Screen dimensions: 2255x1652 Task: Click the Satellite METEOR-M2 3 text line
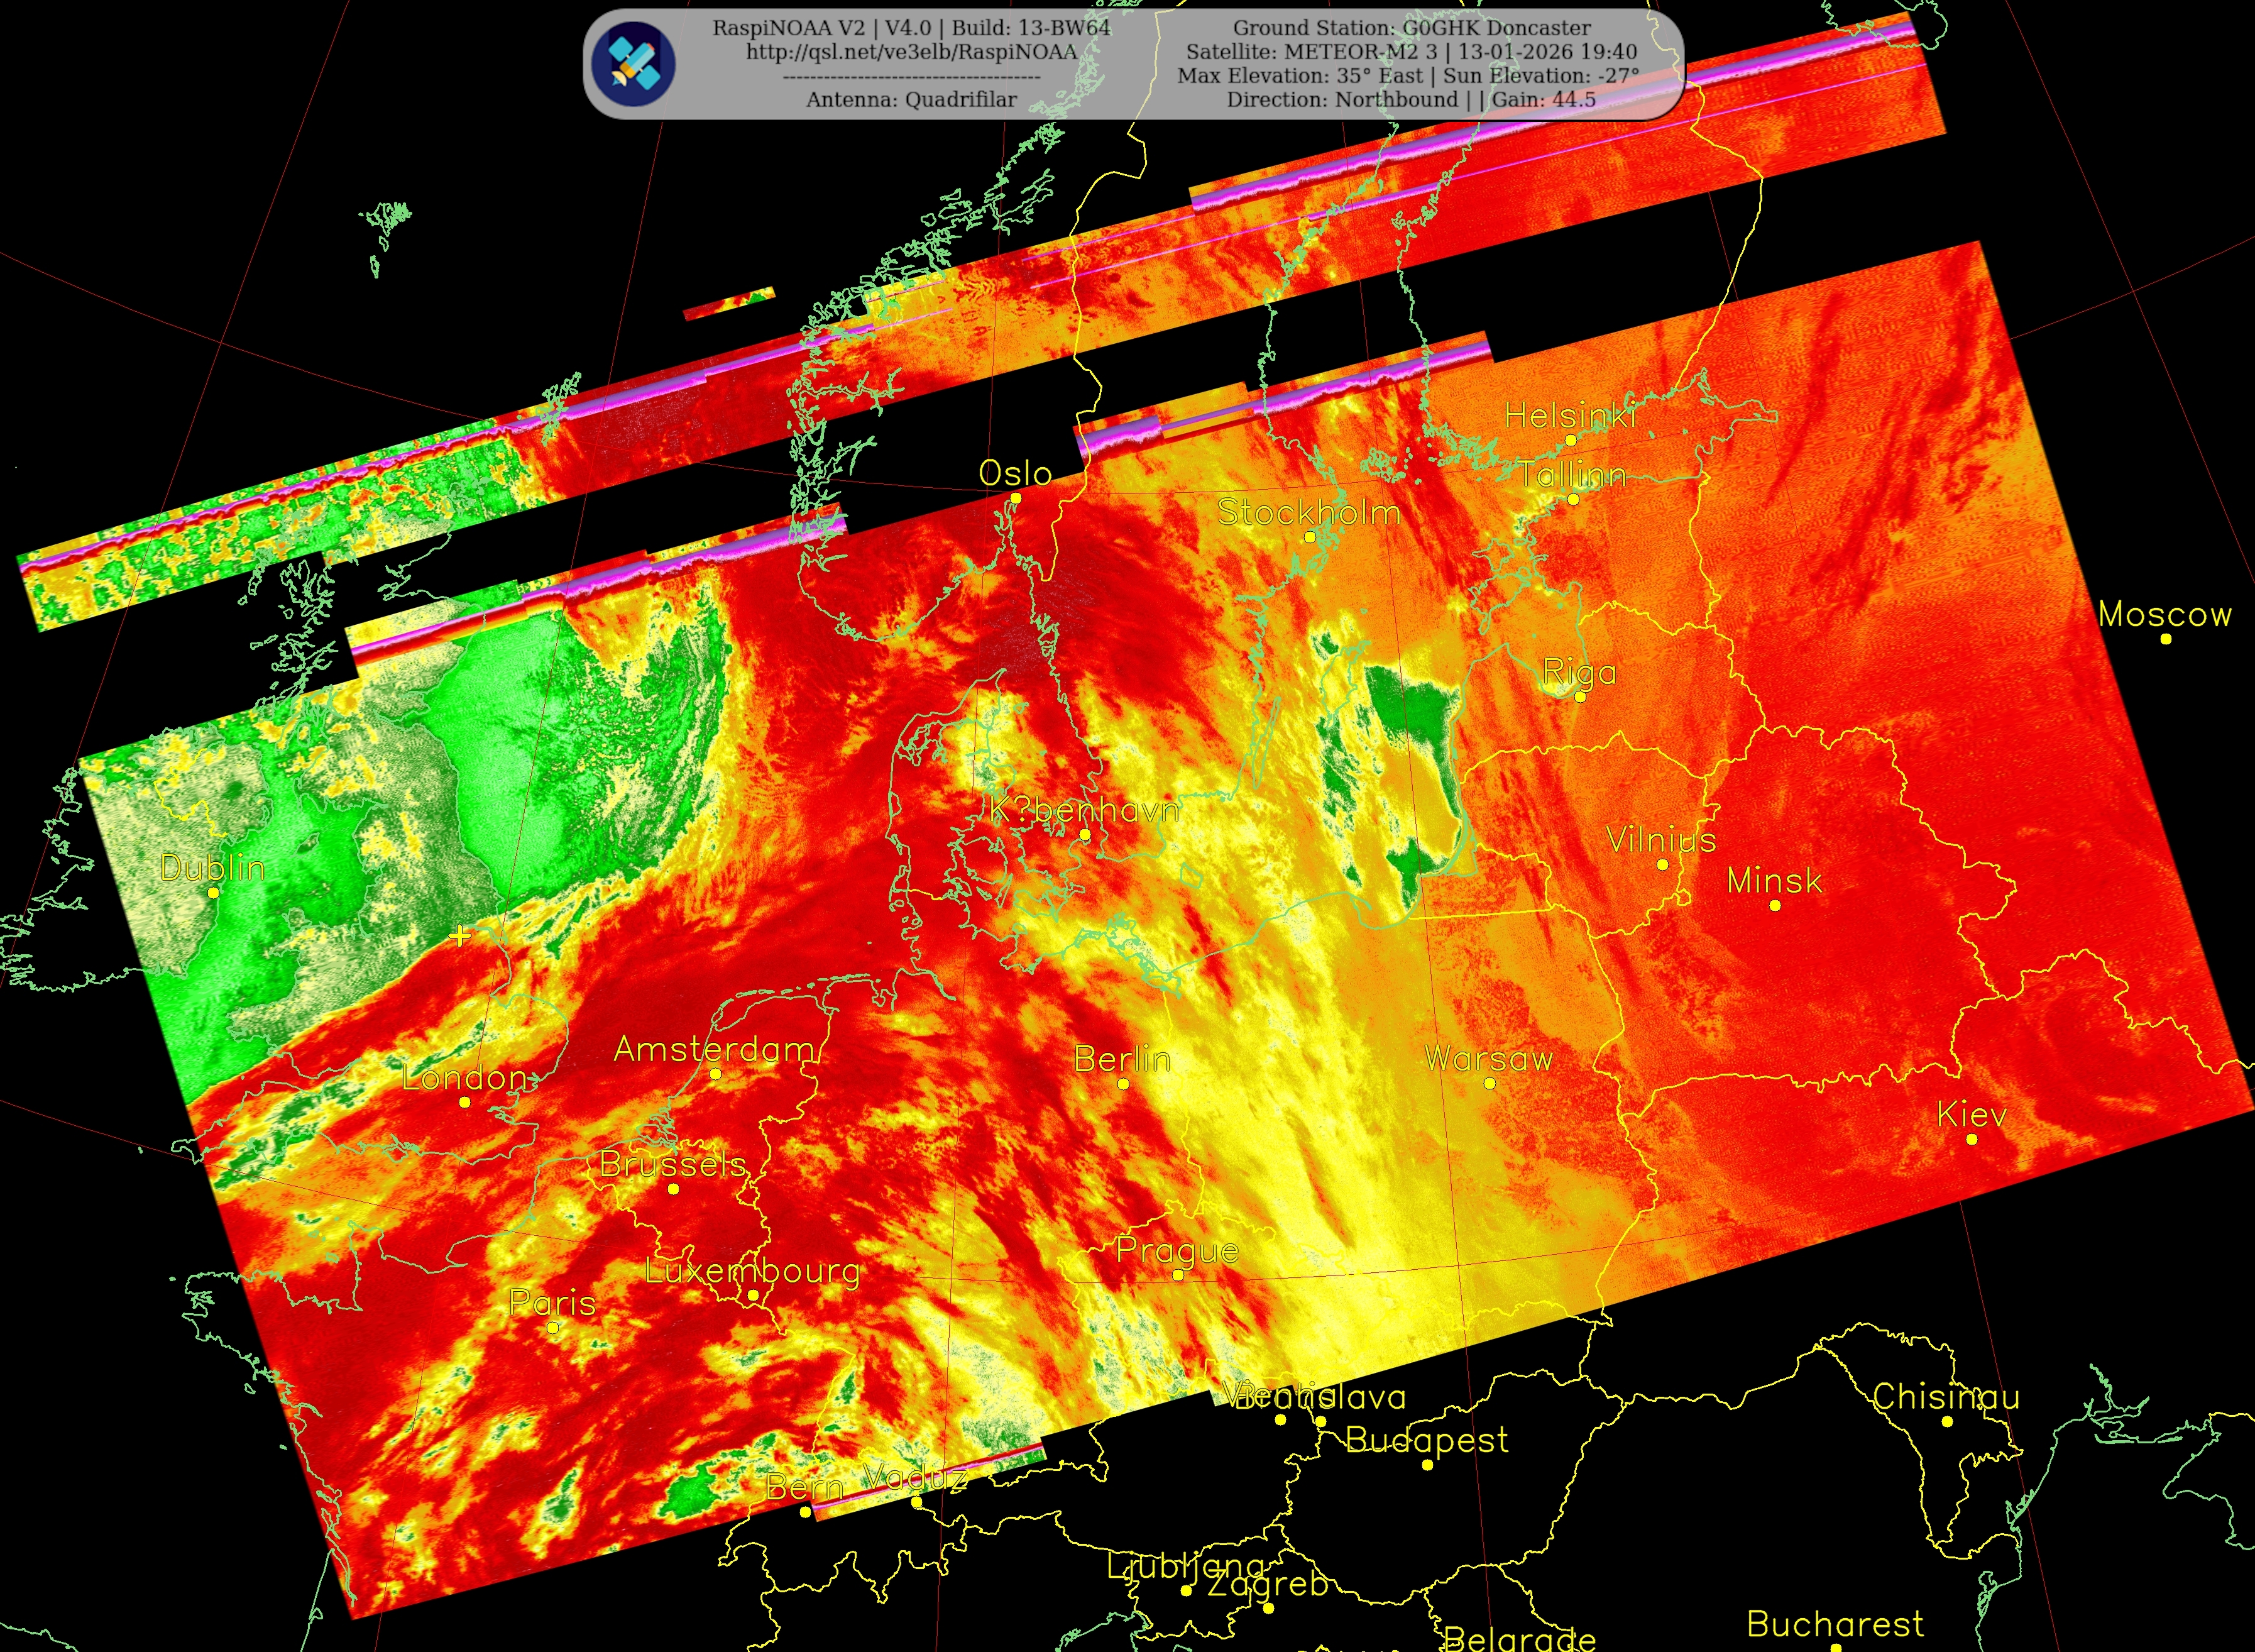point(1412,52)
